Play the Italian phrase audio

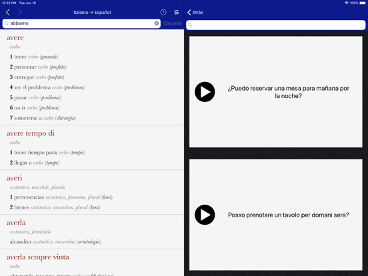click(x=205, y=215)
